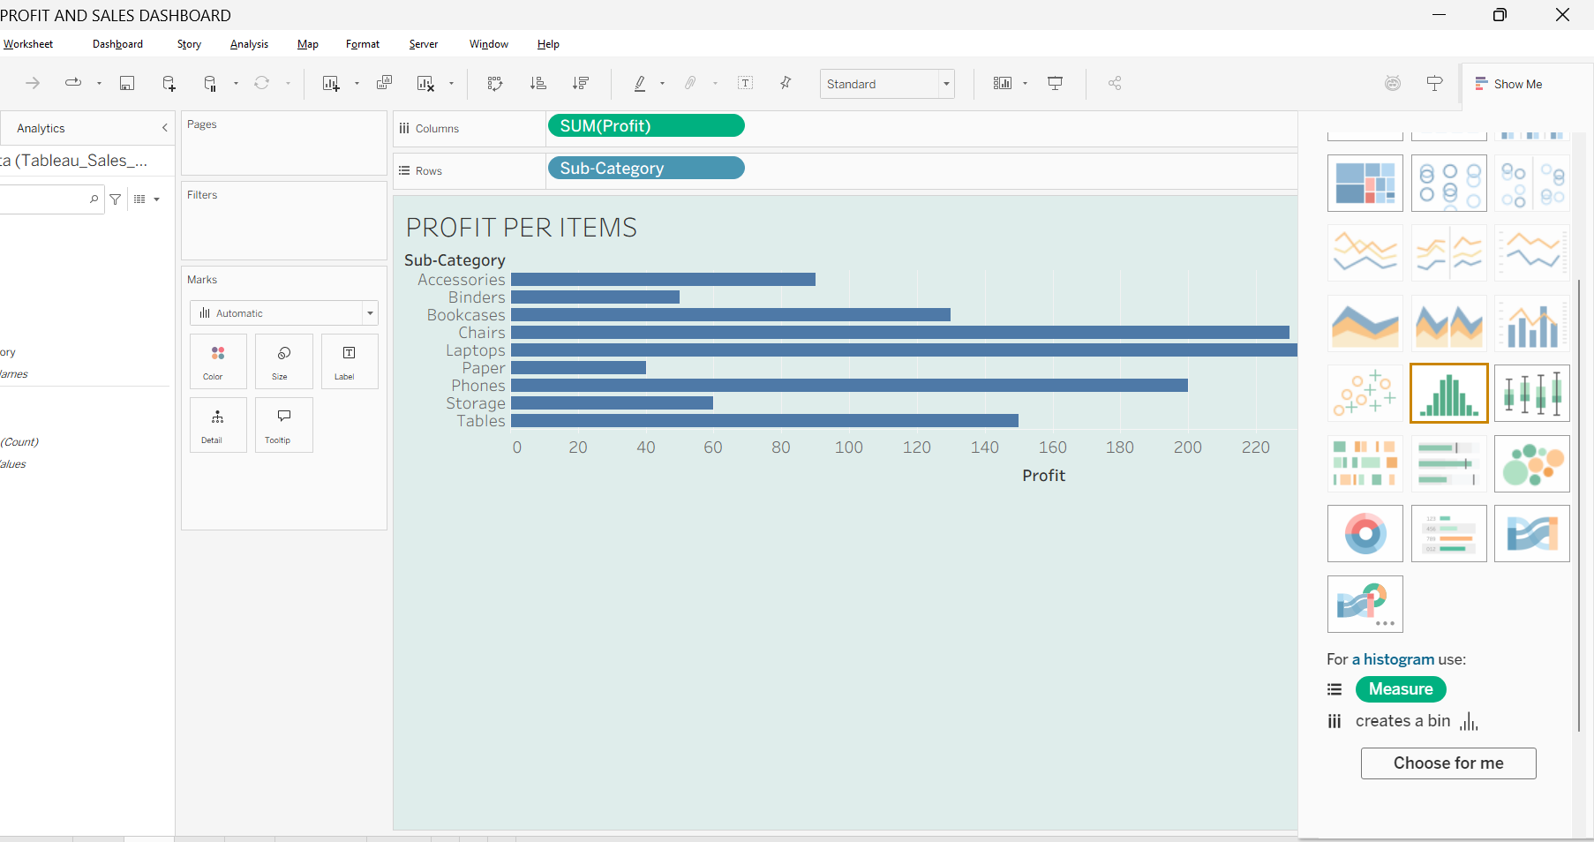Click the Swap Rows and Columns icon

click(x=495, y=83)
